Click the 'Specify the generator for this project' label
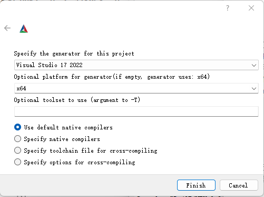The height and width of the screenshot is (197, 264). point(74,53)
